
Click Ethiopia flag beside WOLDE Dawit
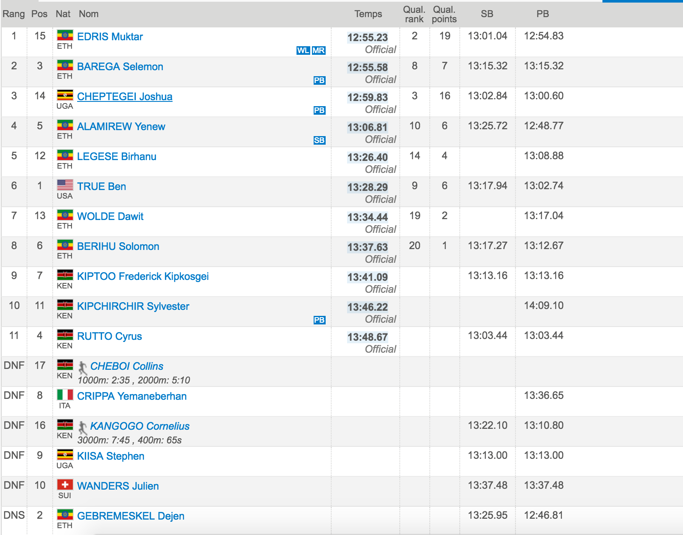[65, 215]
